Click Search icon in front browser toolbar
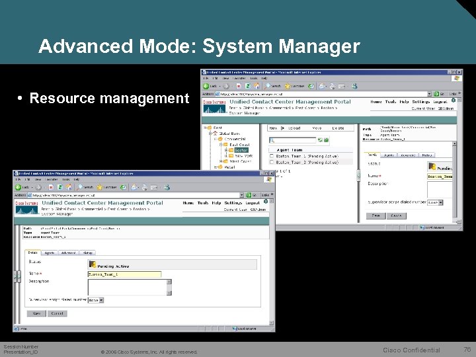Viewport: 476px width, 357px height. [x=80, y=187]
